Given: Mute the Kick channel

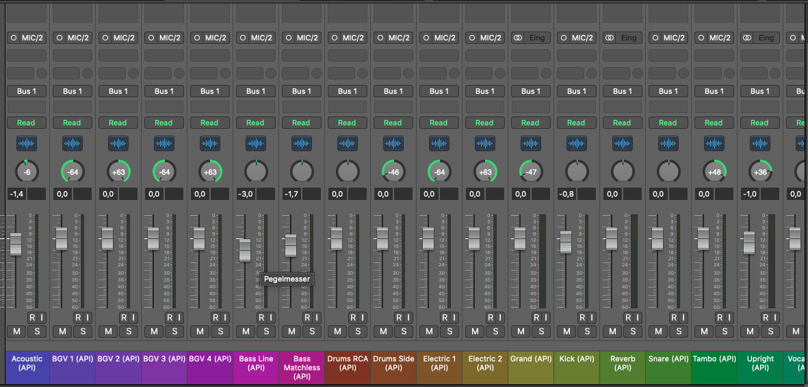Looking at the screenshot, I should [567, 332].
